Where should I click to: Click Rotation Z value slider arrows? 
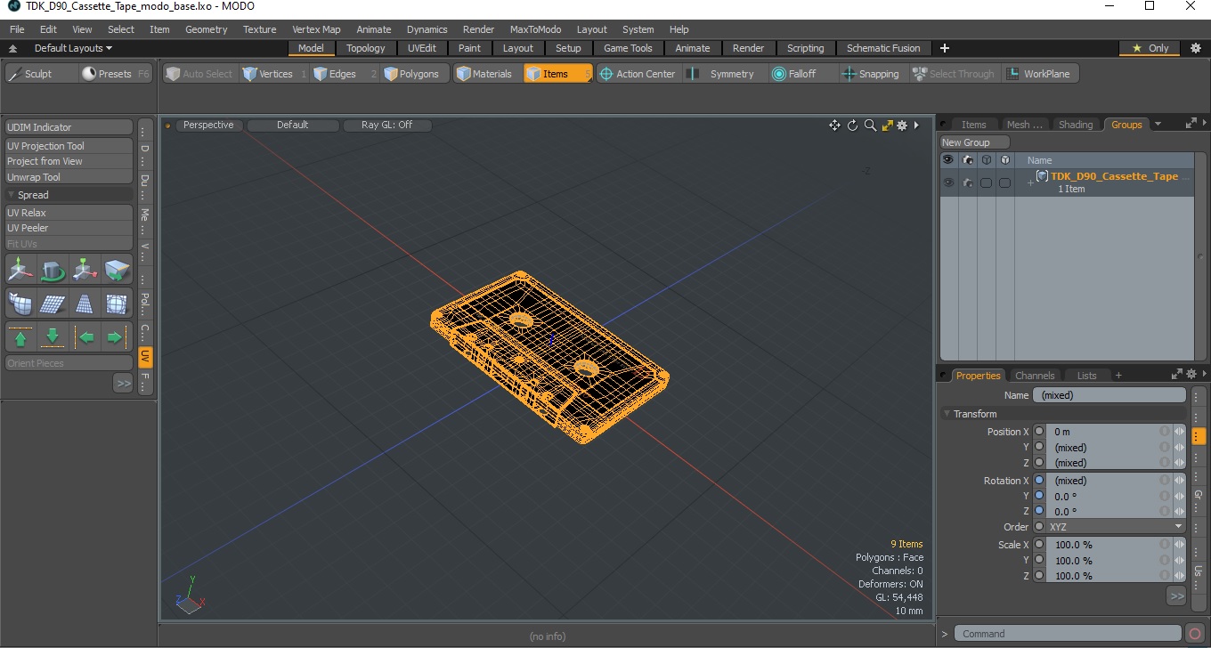pyautogui.click(x=1179, y=512)
